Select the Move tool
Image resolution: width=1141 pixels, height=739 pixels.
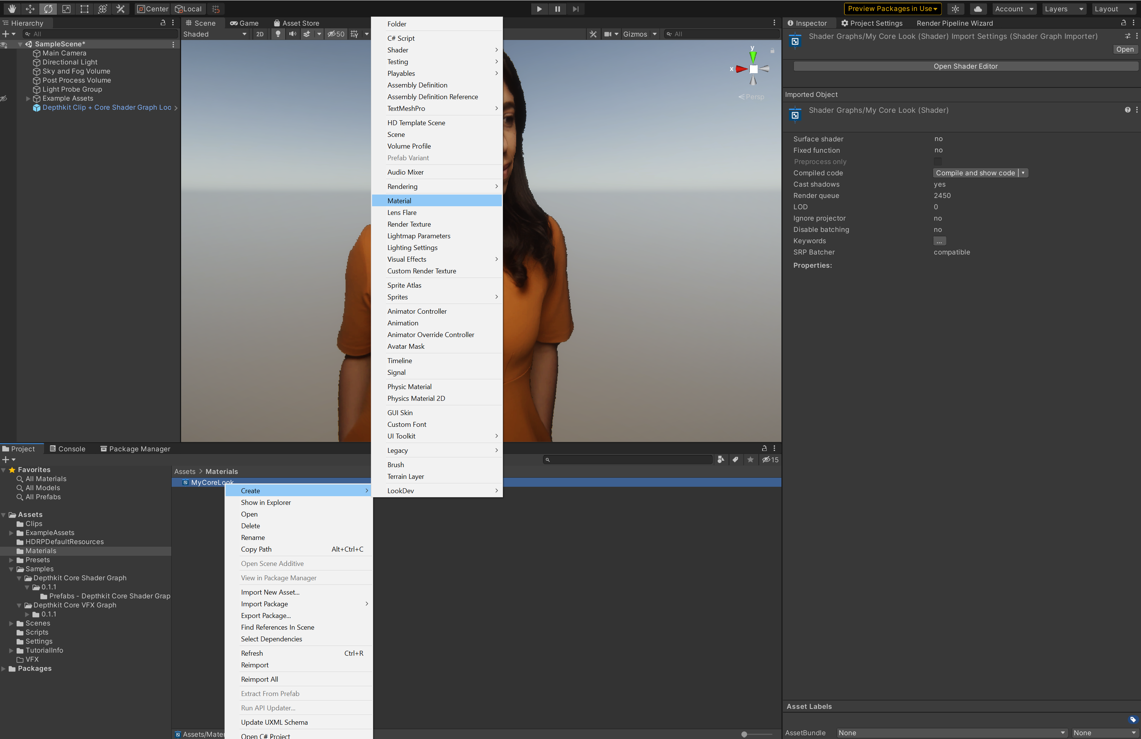(30, 9)
